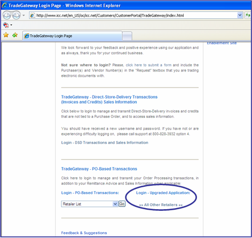Click the support phone number 800-828-3932 text

coord(164,134)
